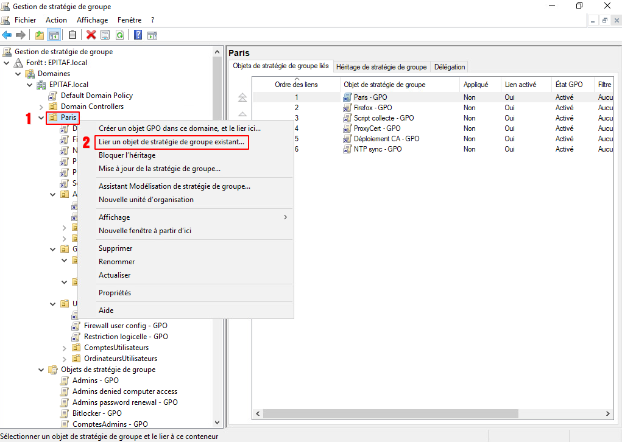Click the red X delete toolbar icon

pyautogui.click(x=91, y=35)
